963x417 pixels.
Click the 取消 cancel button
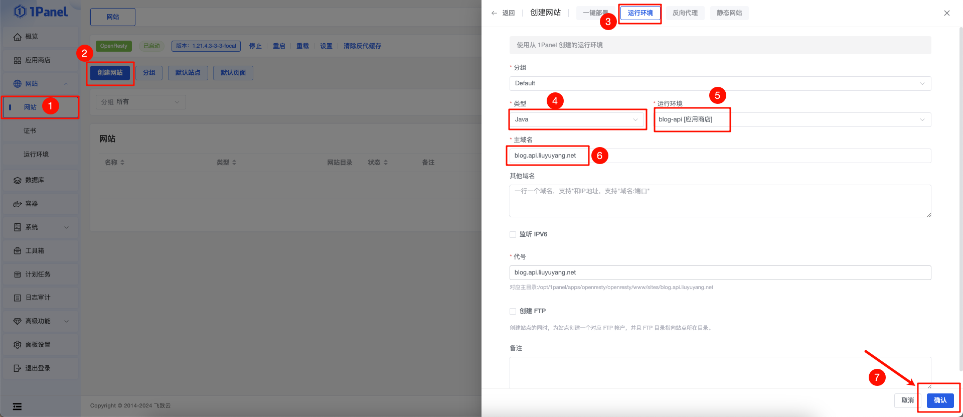(x=907, y=400)
